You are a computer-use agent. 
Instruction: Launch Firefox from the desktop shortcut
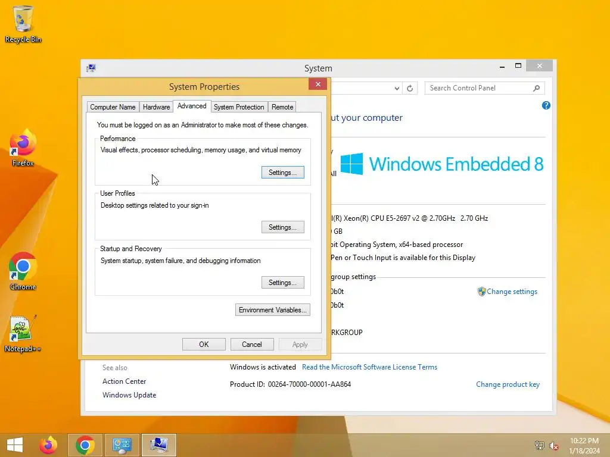click(23, 148)
